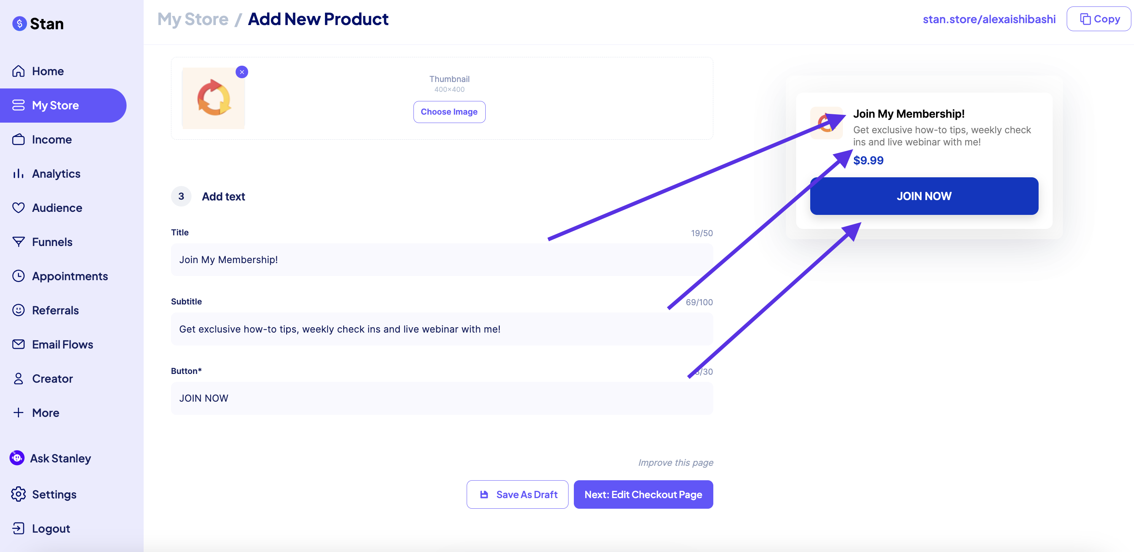
Task: Click the Improve this page link
Action: pos(676,462)
